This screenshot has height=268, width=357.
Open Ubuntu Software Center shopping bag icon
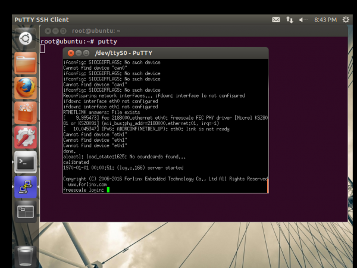pyautogui.click(x=26, y=113)
